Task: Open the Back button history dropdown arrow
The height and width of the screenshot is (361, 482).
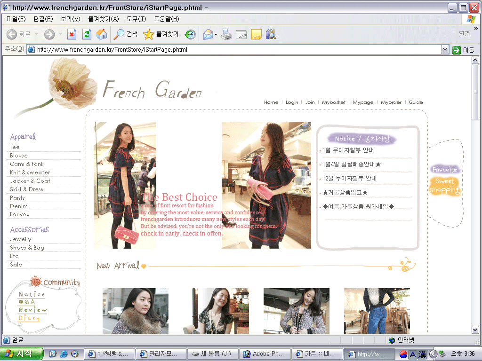Action: click(x=36, y=34)
